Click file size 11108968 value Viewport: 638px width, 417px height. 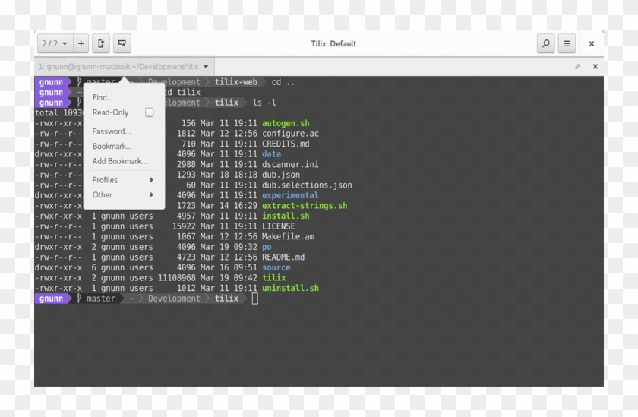(176, 278)
